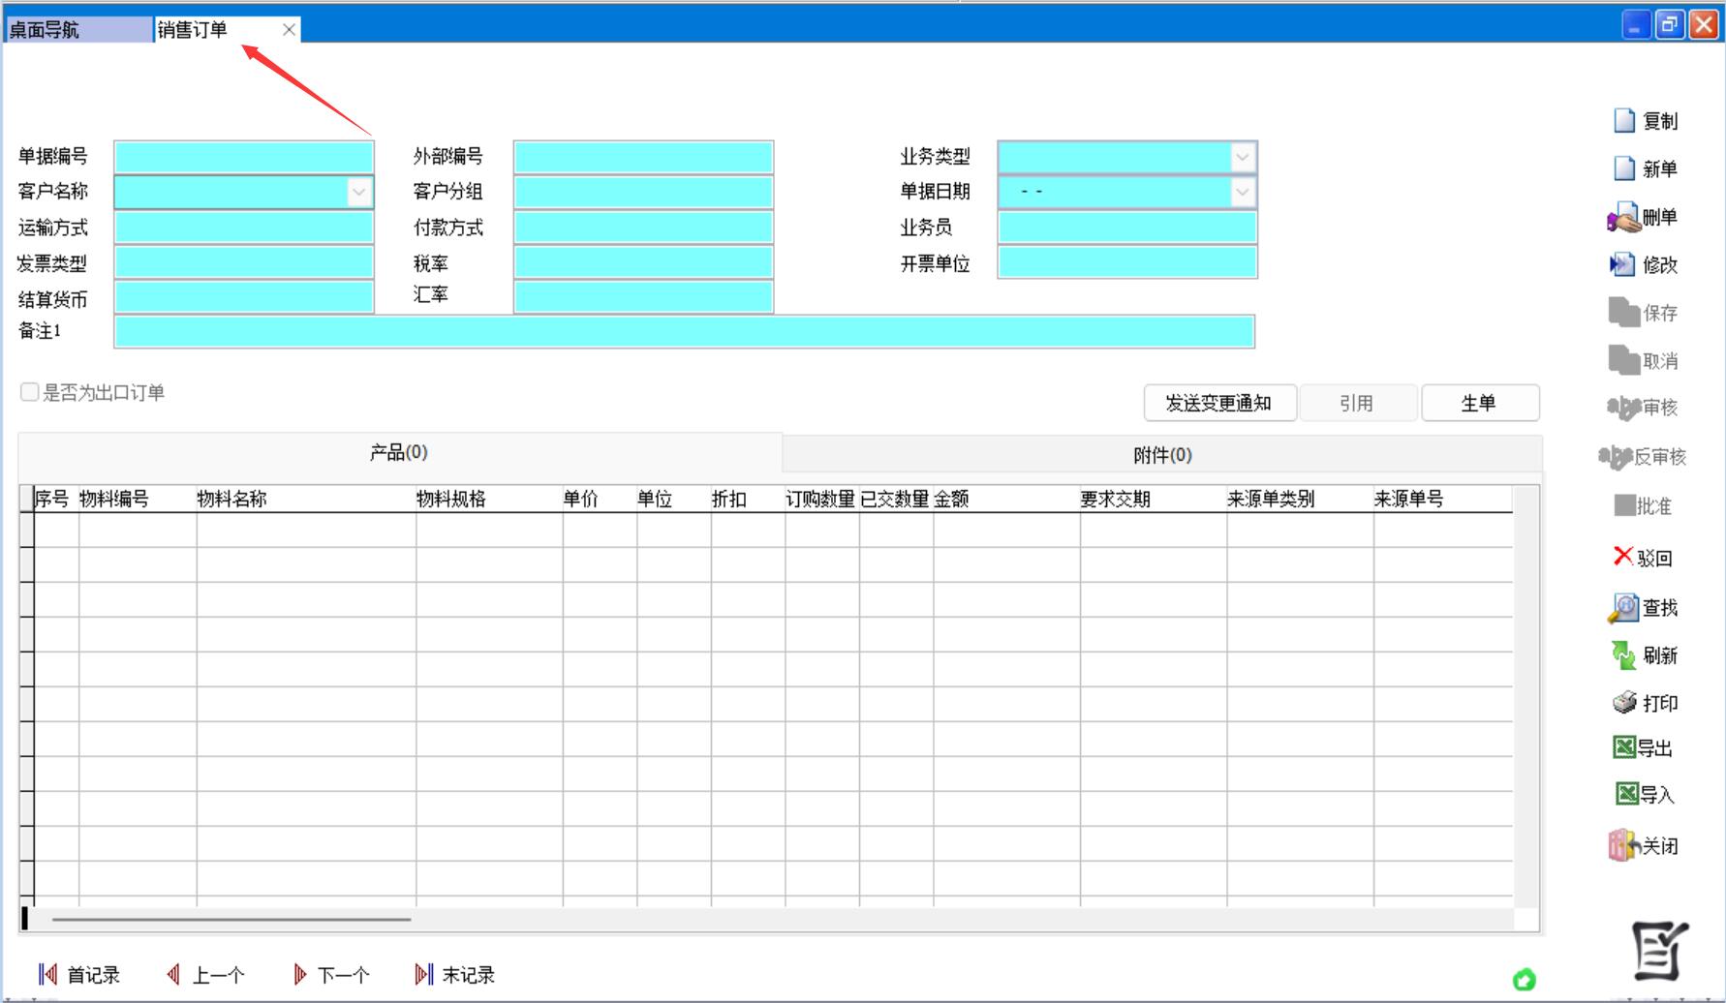
Task: Open the 业务类型 dropdown
Action: [x=1242, y=157]
